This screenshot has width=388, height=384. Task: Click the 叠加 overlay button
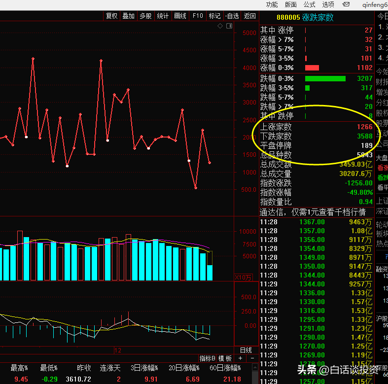(129, 16)
